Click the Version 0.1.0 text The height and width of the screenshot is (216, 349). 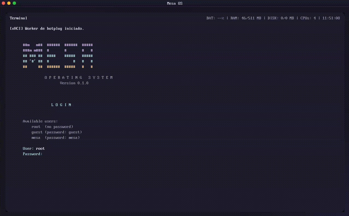coord(74,83)
